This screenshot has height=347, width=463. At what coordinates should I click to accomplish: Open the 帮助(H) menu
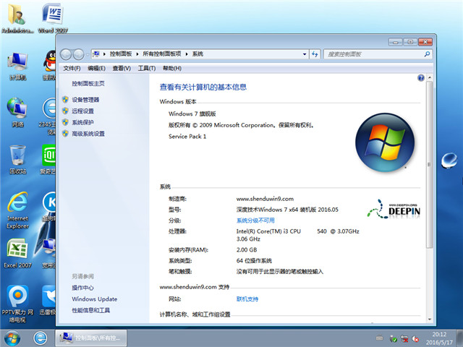pos(172,68)
